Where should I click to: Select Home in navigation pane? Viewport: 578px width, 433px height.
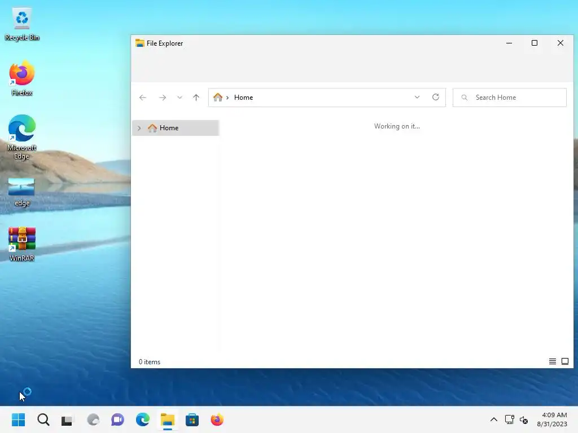click(176, 128)
